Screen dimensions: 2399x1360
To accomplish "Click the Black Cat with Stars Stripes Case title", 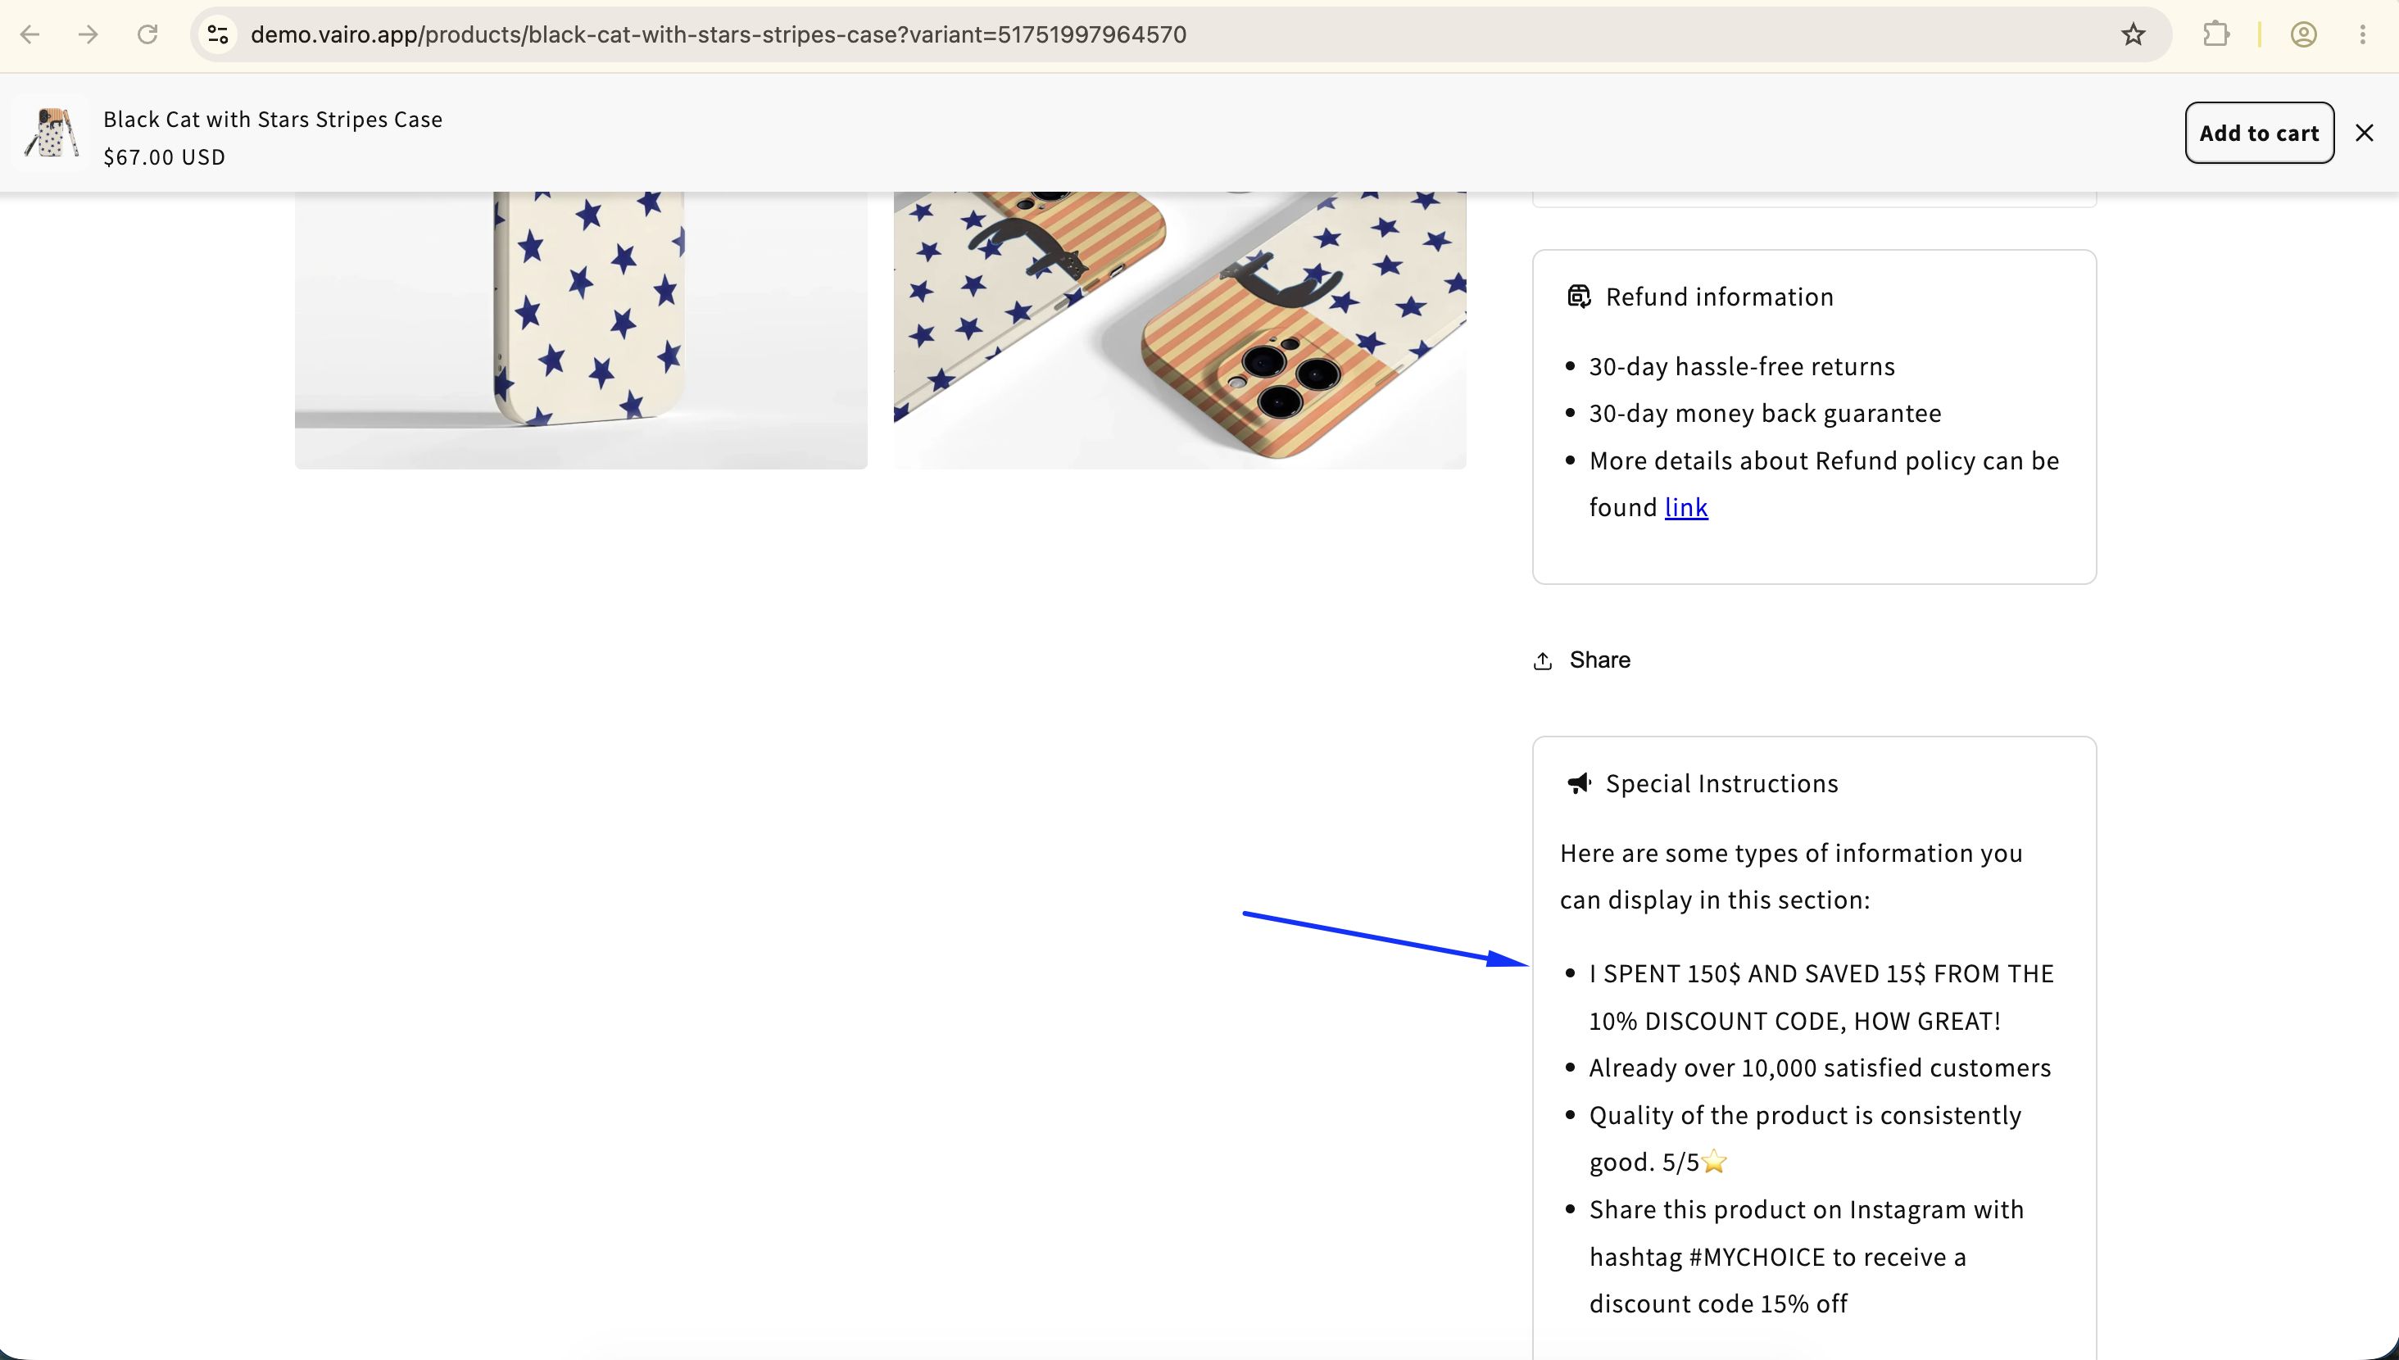I will [x=273, y=120].
